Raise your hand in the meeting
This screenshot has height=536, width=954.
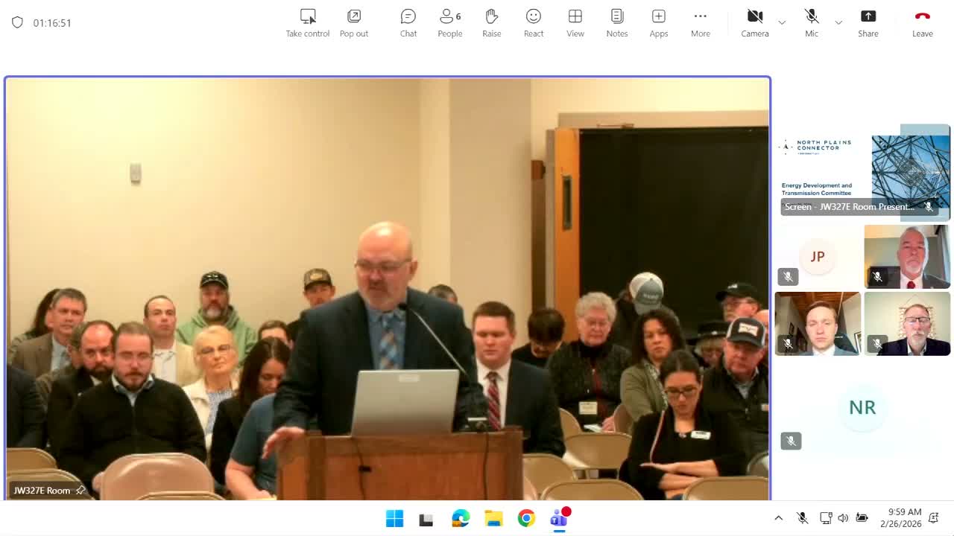click(492, 23)
